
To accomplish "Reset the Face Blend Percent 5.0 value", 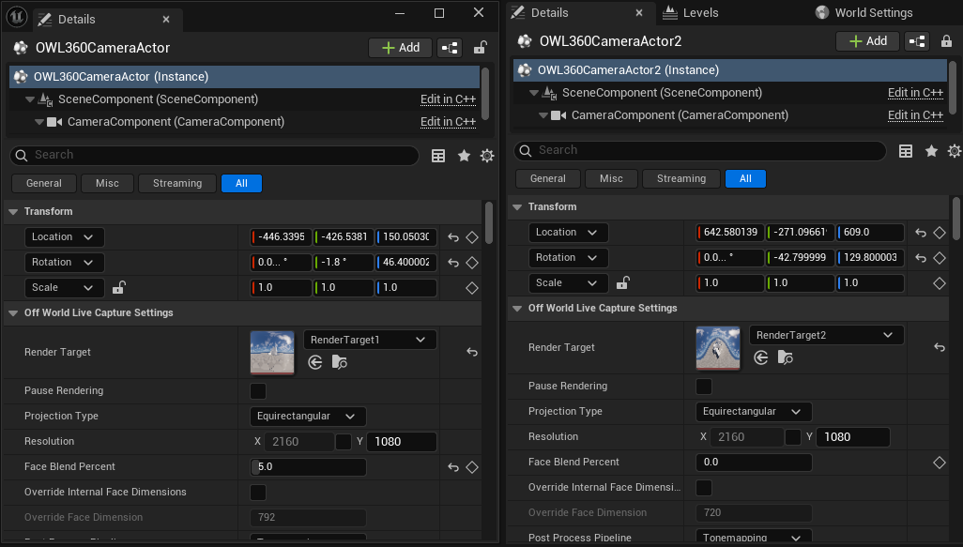I will pos(453,467).
